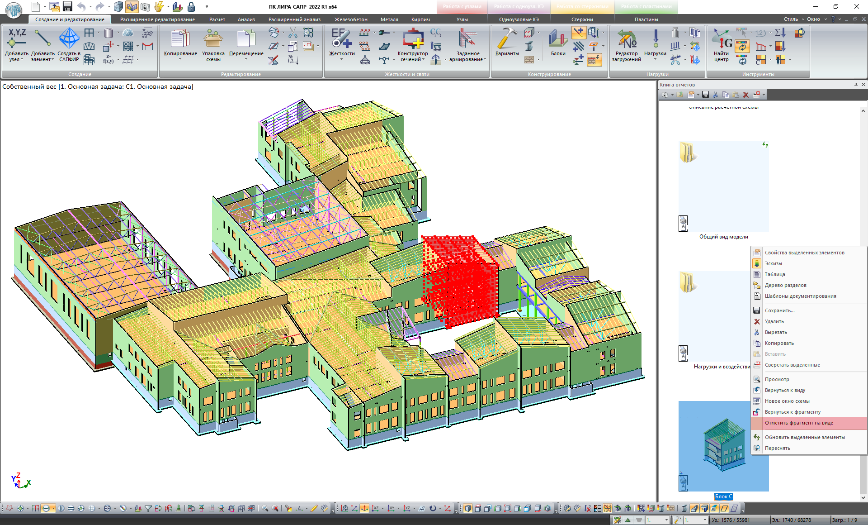Click the report panel vertical scrollbar down arrow
Viewport: 868px width, 525px height.
click(863, 497)
